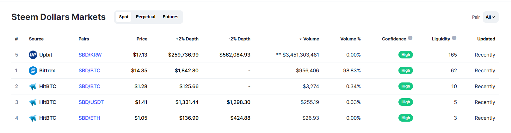Open the SBD/ETH pair link
Image resolution: width=511 pixels, height=133 pixels.
[89, 118]
